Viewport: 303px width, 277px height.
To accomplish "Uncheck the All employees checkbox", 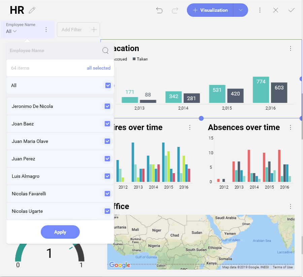I will click(108, 85).
